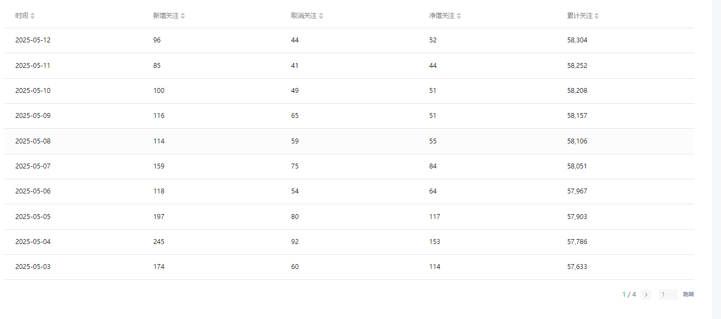The width and height of the screenshot is (721, 319).
Task: Click the page number input box
Action: point(668,295)
